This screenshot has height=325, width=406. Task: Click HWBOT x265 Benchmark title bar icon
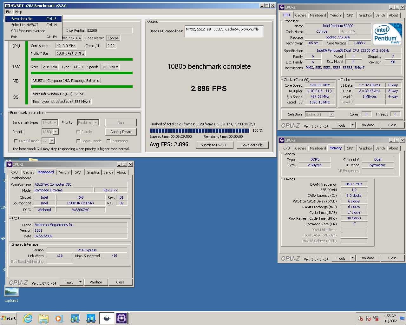pyautogui.click(x=7, y=6)
